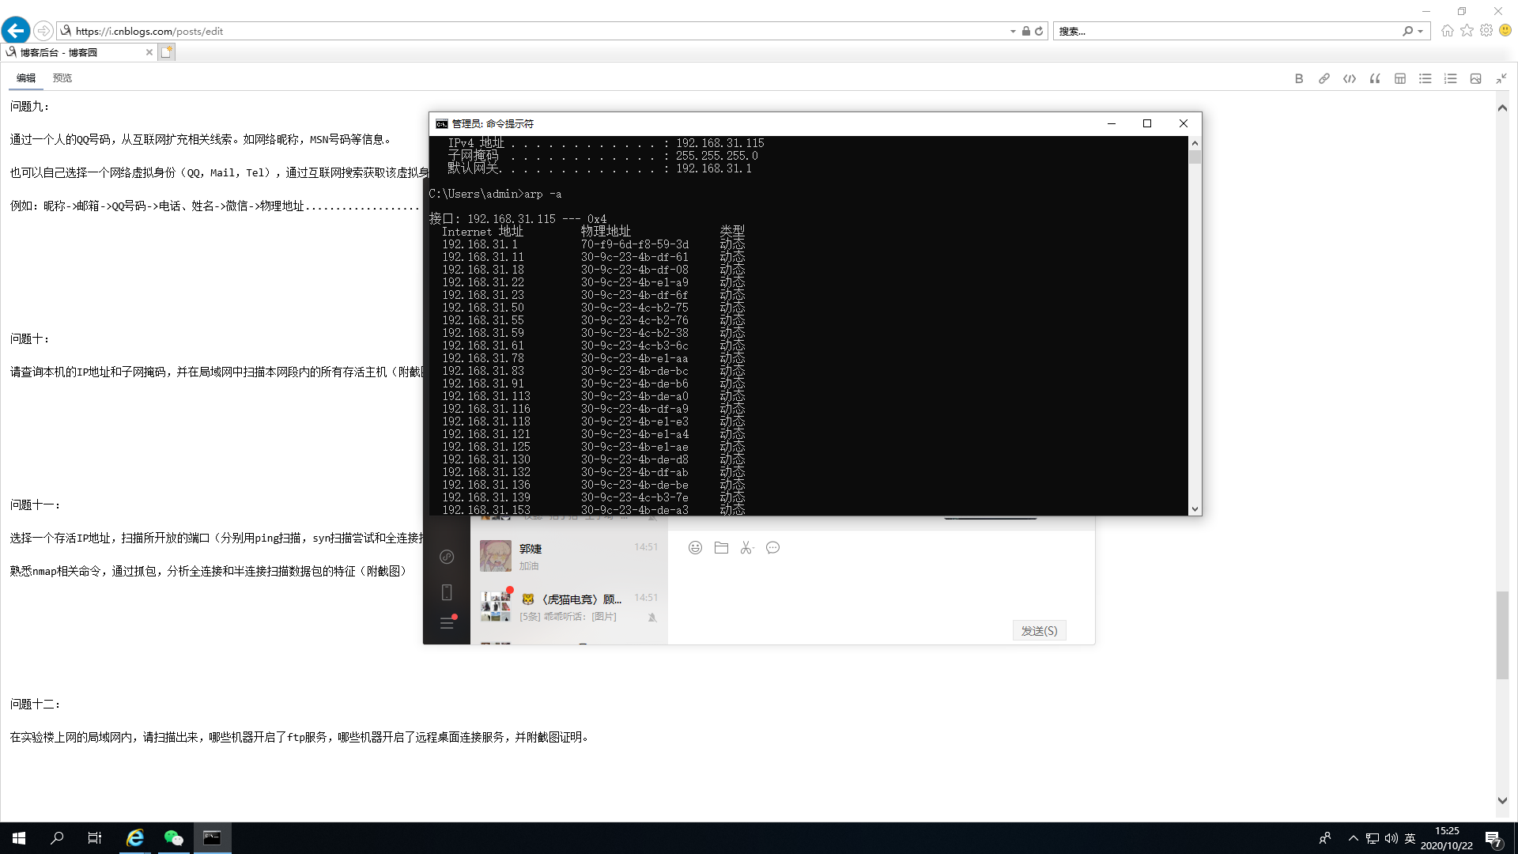This screenshot has height=854, width=1518.
Task: Insert a table via the table icon
Action: [x=1400, y=78]
